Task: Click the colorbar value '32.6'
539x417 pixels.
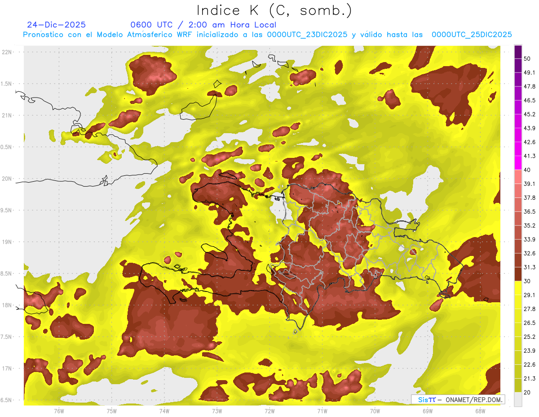Action: (x=530, y=253)
